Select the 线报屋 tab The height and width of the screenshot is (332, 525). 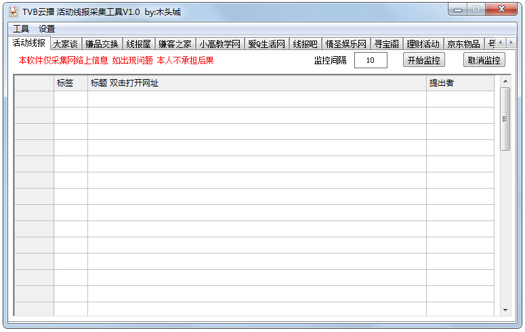pos(138,44)
